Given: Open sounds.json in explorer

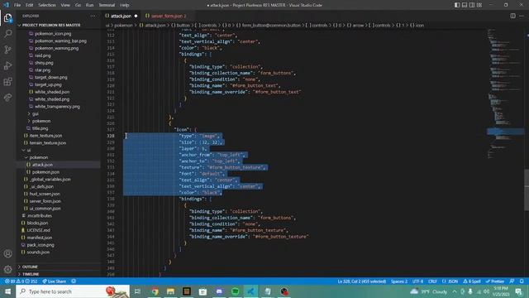Looking at the screenshot, I should coord(38,252).
